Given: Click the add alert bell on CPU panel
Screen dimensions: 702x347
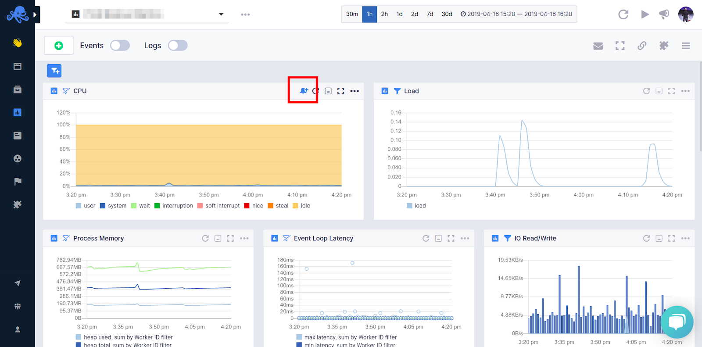Looking at the screenshot, I should click(x=303, y=91).
